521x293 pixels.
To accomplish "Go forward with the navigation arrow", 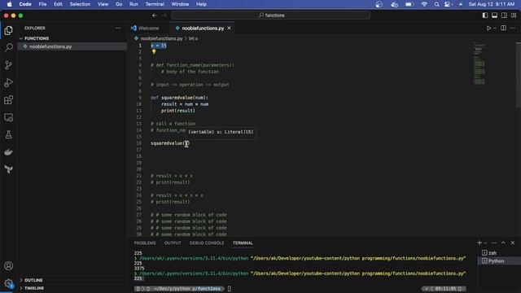I will point(164,15).
